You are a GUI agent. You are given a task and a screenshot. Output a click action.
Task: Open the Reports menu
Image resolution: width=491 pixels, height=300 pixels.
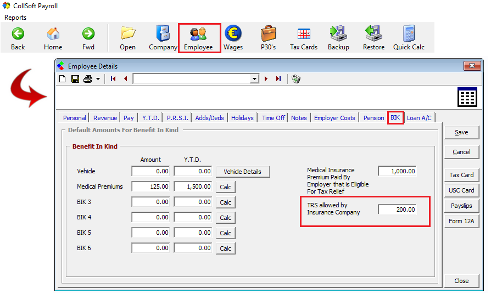tap(15, 18)
